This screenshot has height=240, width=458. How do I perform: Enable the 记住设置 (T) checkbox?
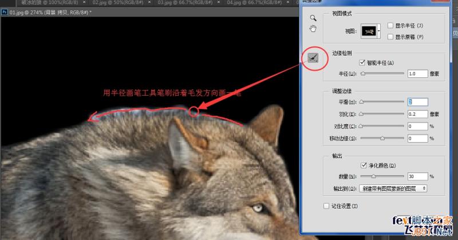tap(326, 206)
